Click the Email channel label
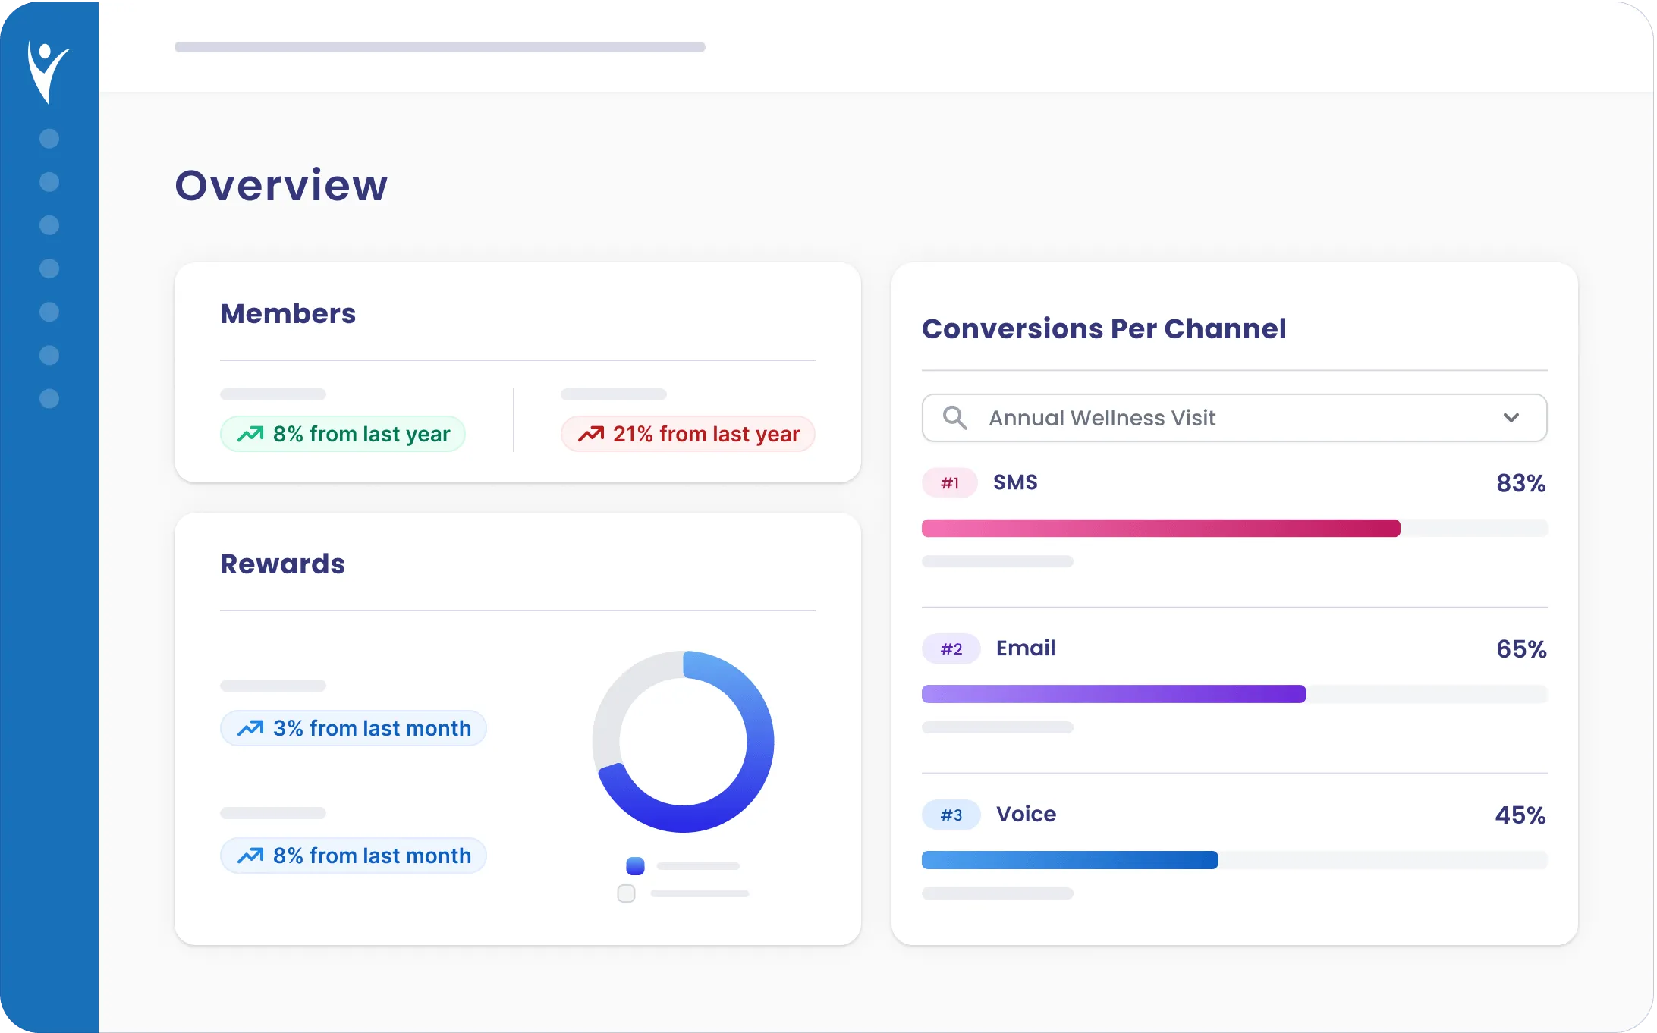Screen dimensions: 1657x1033 pyautogui.click(x=1026, y=648)
